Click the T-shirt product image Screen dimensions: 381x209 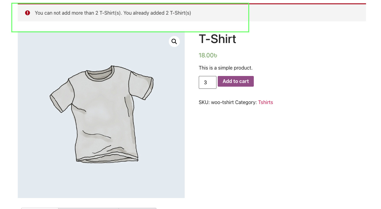click(x=101, y=115)
